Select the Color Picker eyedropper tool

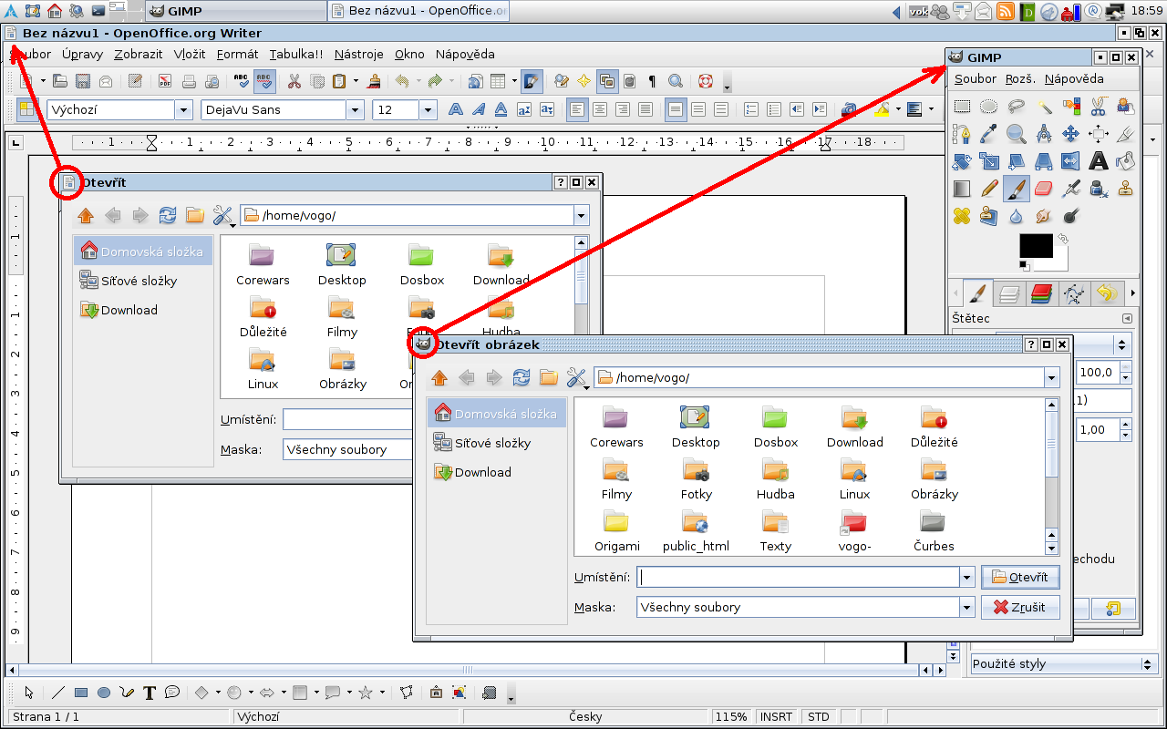[989, 134]
